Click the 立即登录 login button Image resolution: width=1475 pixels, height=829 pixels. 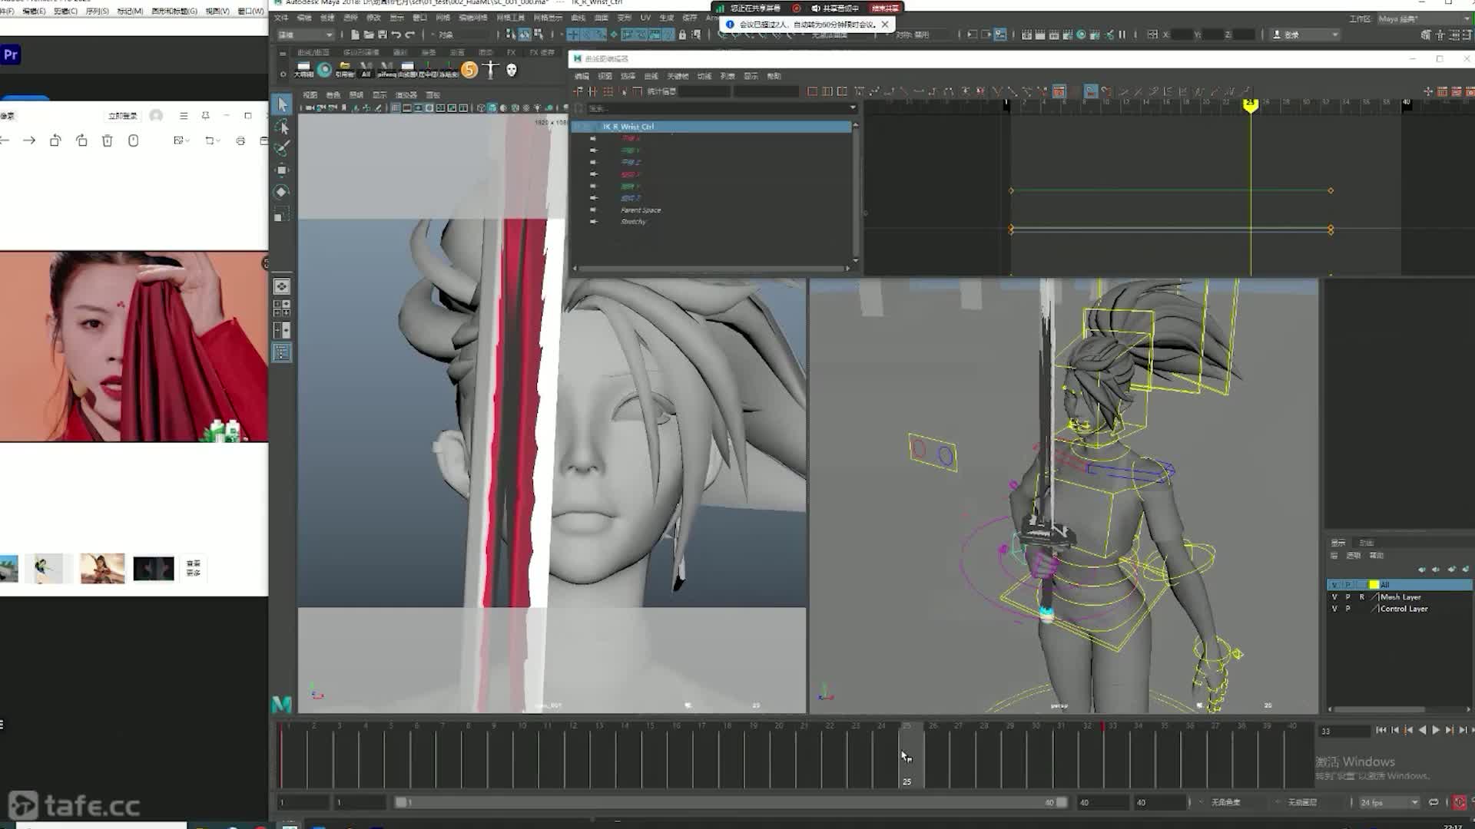(x=123, y=116)
